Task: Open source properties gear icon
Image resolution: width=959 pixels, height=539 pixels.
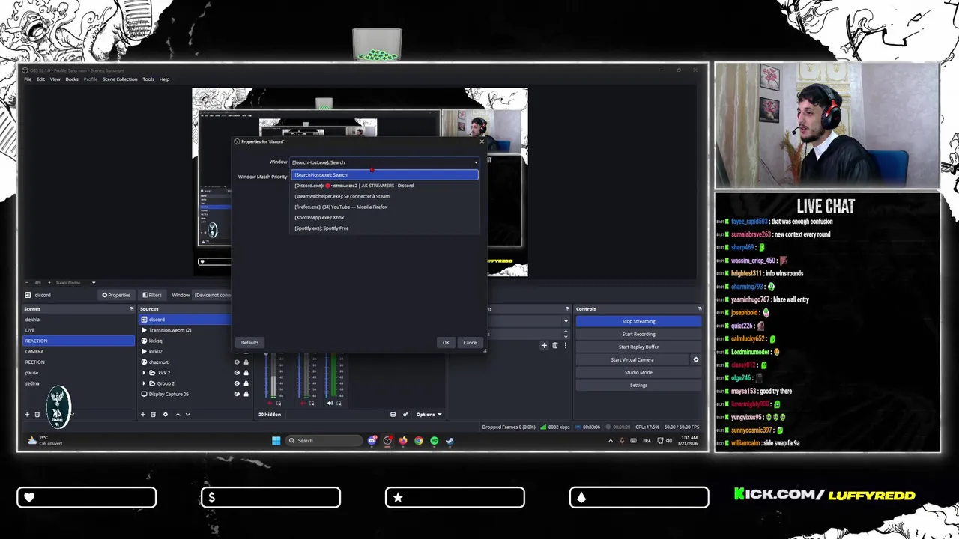Action: click(x=166, y=414)
